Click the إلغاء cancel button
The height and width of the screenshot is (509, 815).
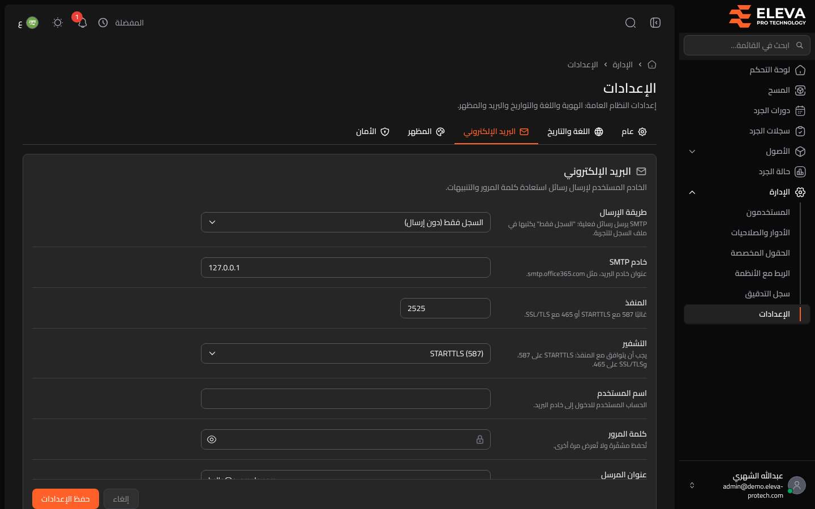click(121, 499)
